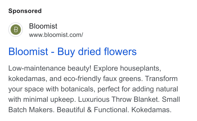Select the Bloomist advertiser name

[x=43, y=26]
